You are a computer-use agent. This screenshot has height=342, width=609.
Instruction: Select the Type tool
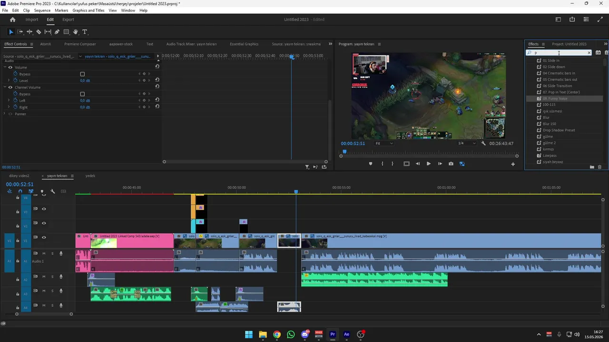tap(85, 32)
